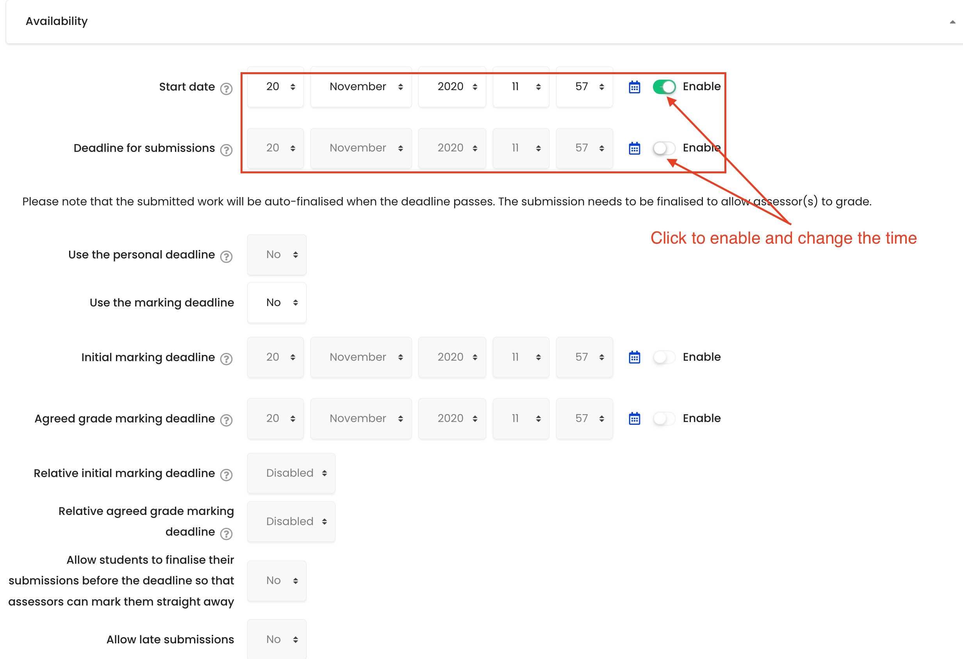Screen dimensions: 963x659
Task: Open the Start date year selector
Action: point(452,87)
